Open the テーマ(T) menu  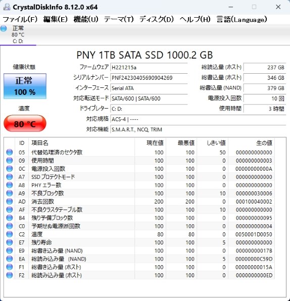(x=119, y=19)
